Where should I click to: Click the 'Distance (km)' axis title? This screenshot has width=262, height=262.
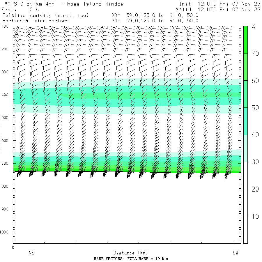131,253
